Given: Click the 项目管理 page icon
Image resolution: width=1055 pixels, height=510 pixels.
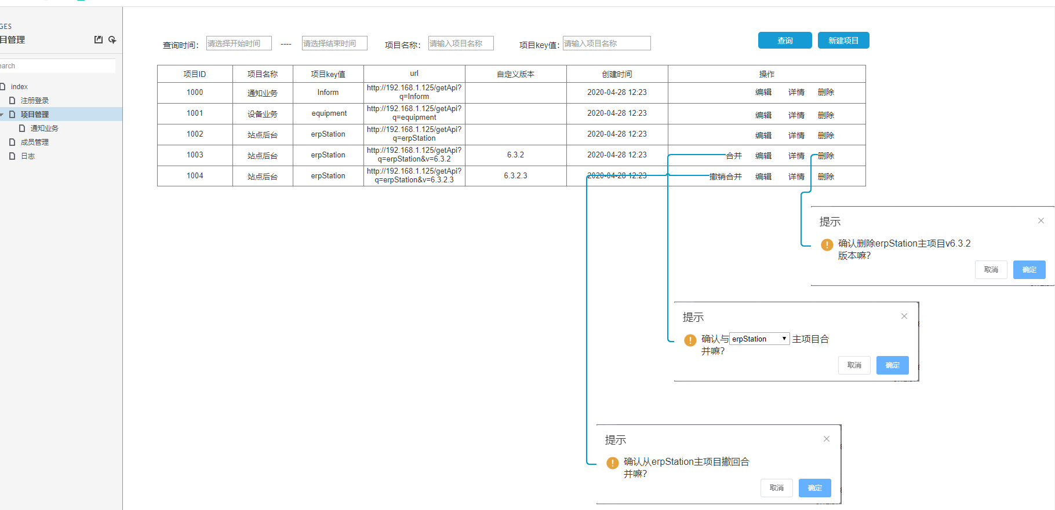Looking at the screenshot, I should (12, 114).
